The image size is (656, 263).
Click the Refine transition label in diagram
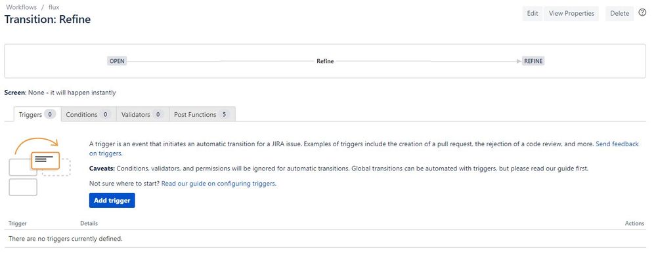pos(325,61)
